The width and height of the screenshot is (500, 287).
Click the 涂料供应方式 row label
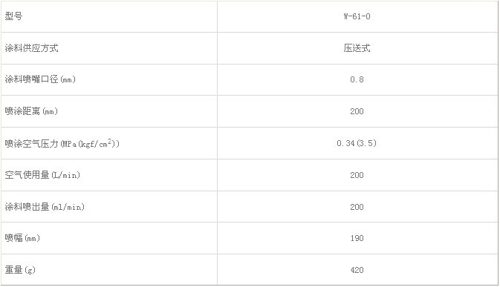pyautogui.click(x=31, y=48)
